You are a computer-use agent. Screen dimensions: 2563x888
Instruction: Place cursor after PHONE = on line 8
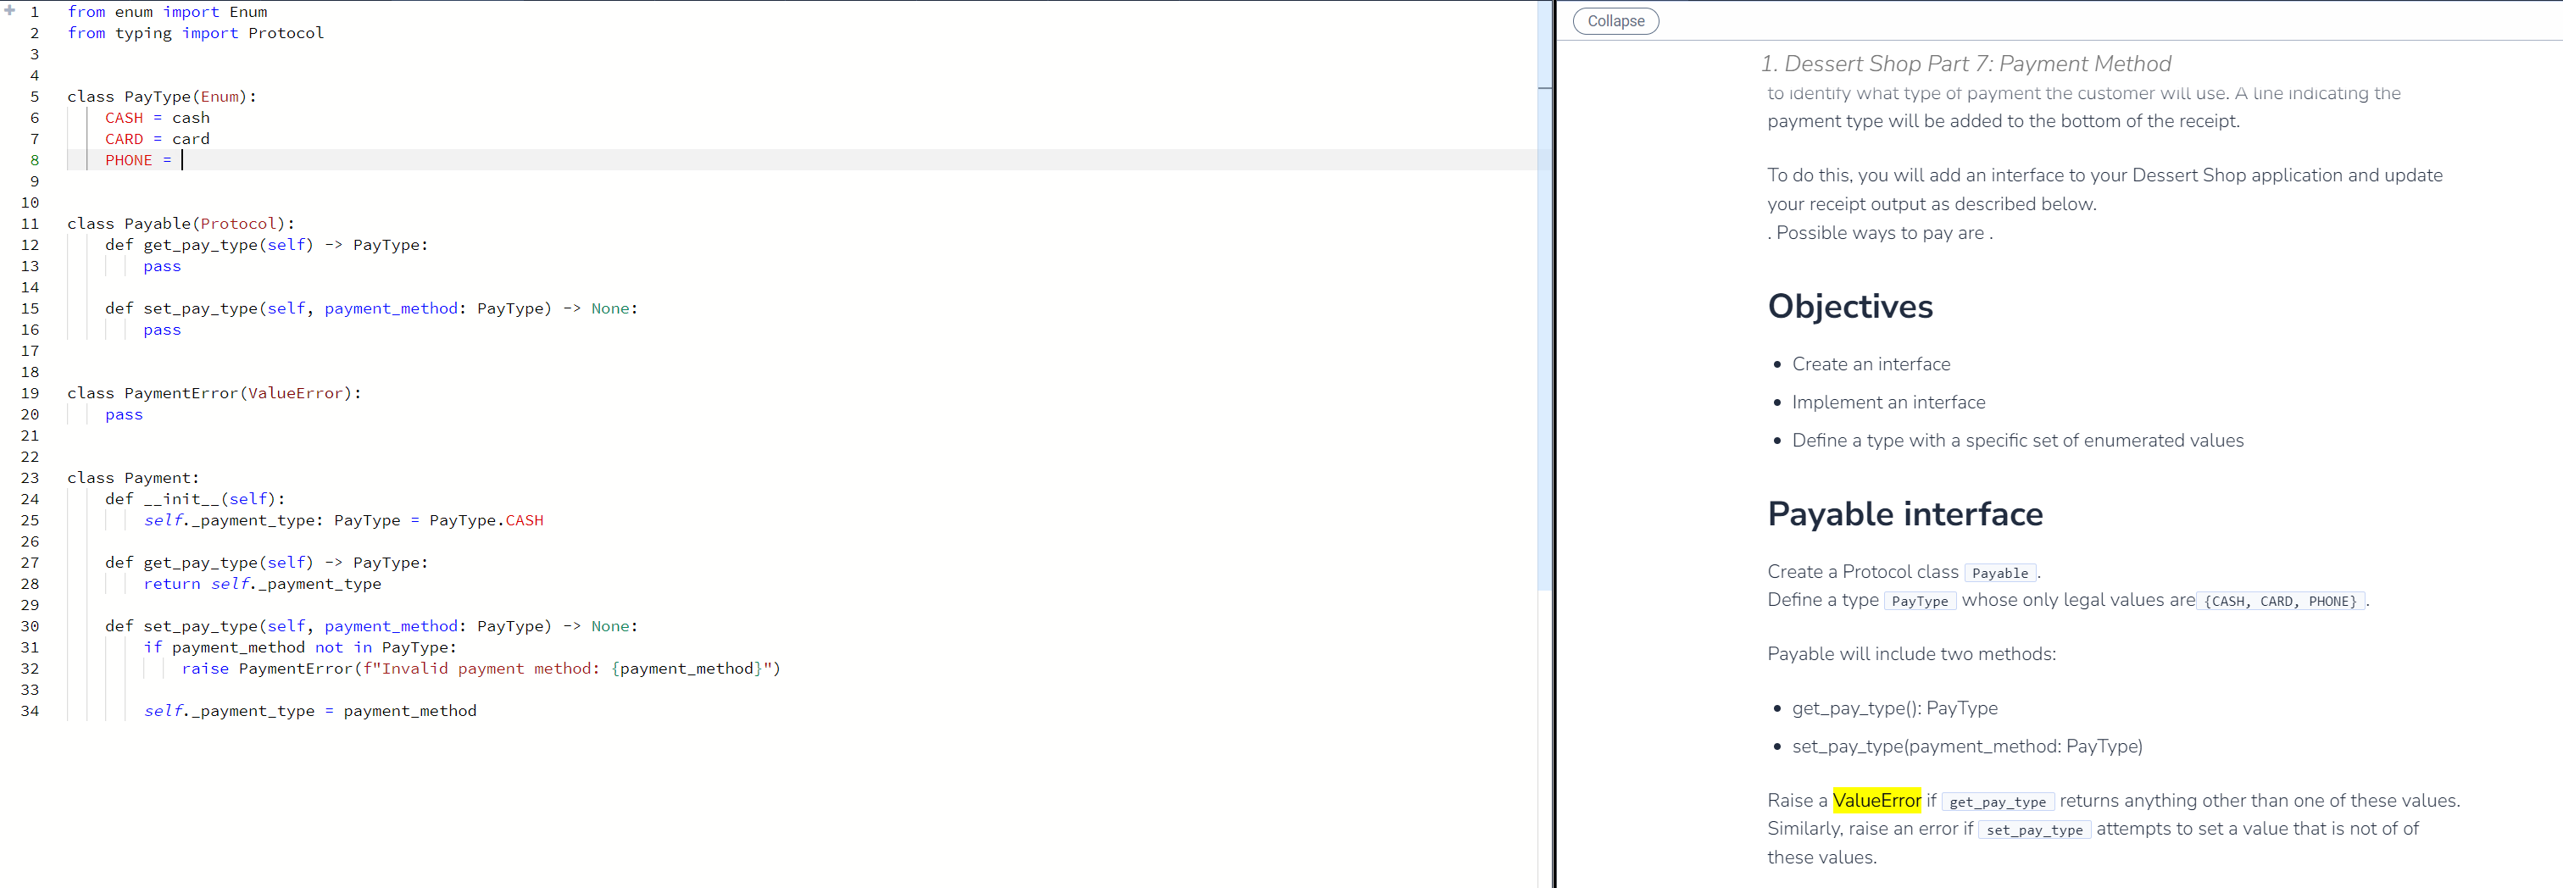tap(183, 159)
